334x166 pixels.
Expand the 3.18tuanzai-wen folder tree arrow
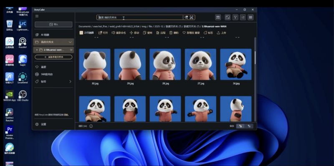coord(37,50)
